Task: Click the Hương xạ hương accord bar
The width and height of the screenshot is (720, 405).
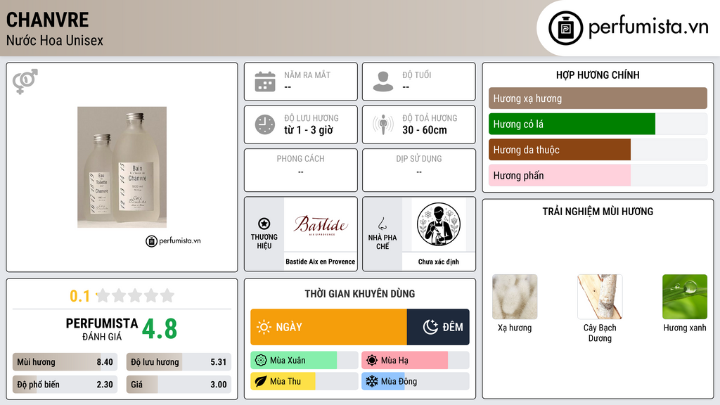Action: coord(598,98)
